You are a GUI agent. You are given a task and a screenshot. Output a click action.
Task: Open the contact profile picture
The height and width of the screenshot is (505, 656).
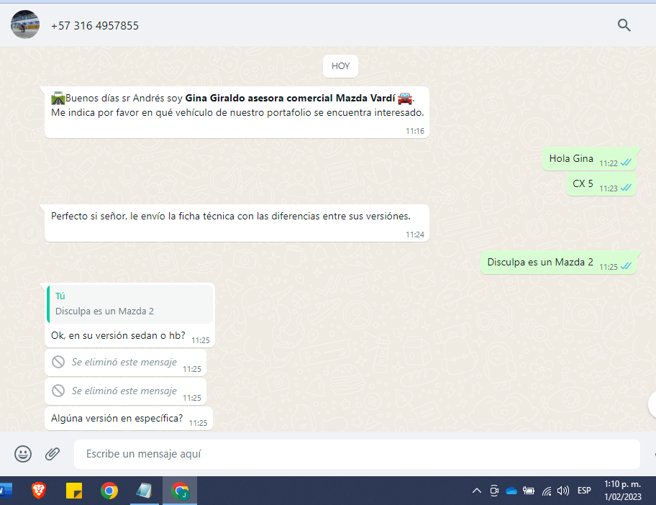(x=25, y=24)
